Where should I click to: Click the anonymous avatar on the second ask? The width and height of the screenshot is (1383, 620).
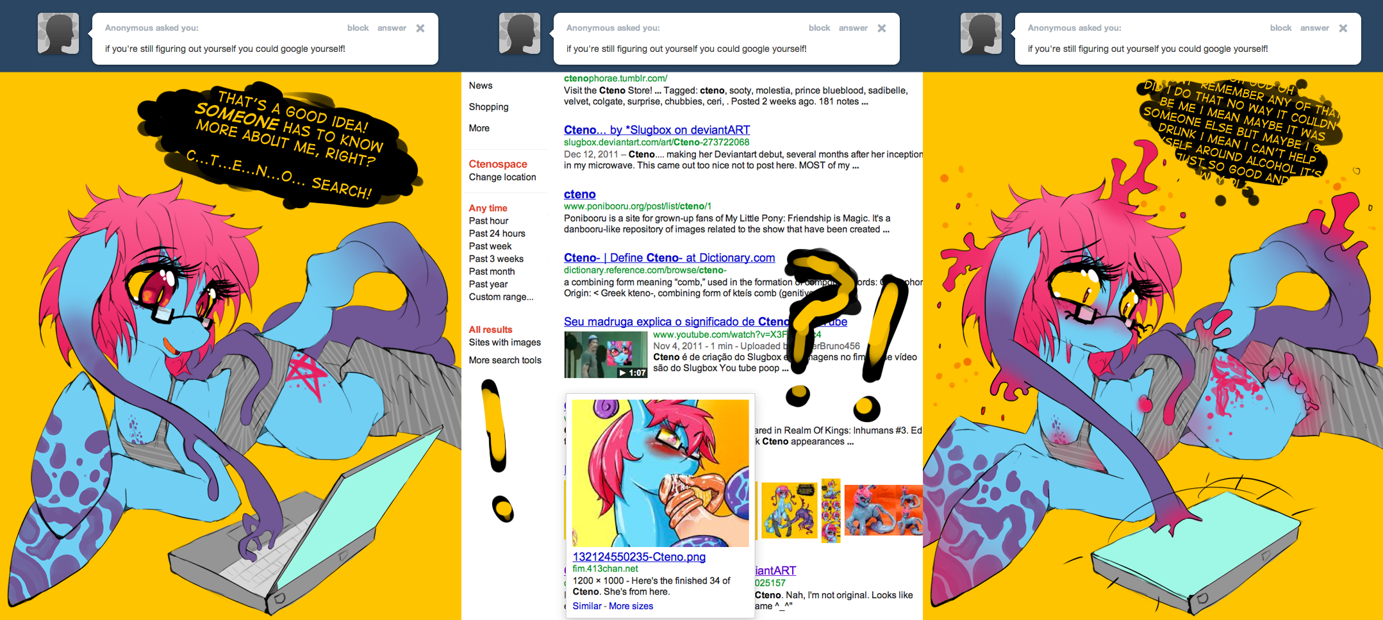click(x=520, y=33)
